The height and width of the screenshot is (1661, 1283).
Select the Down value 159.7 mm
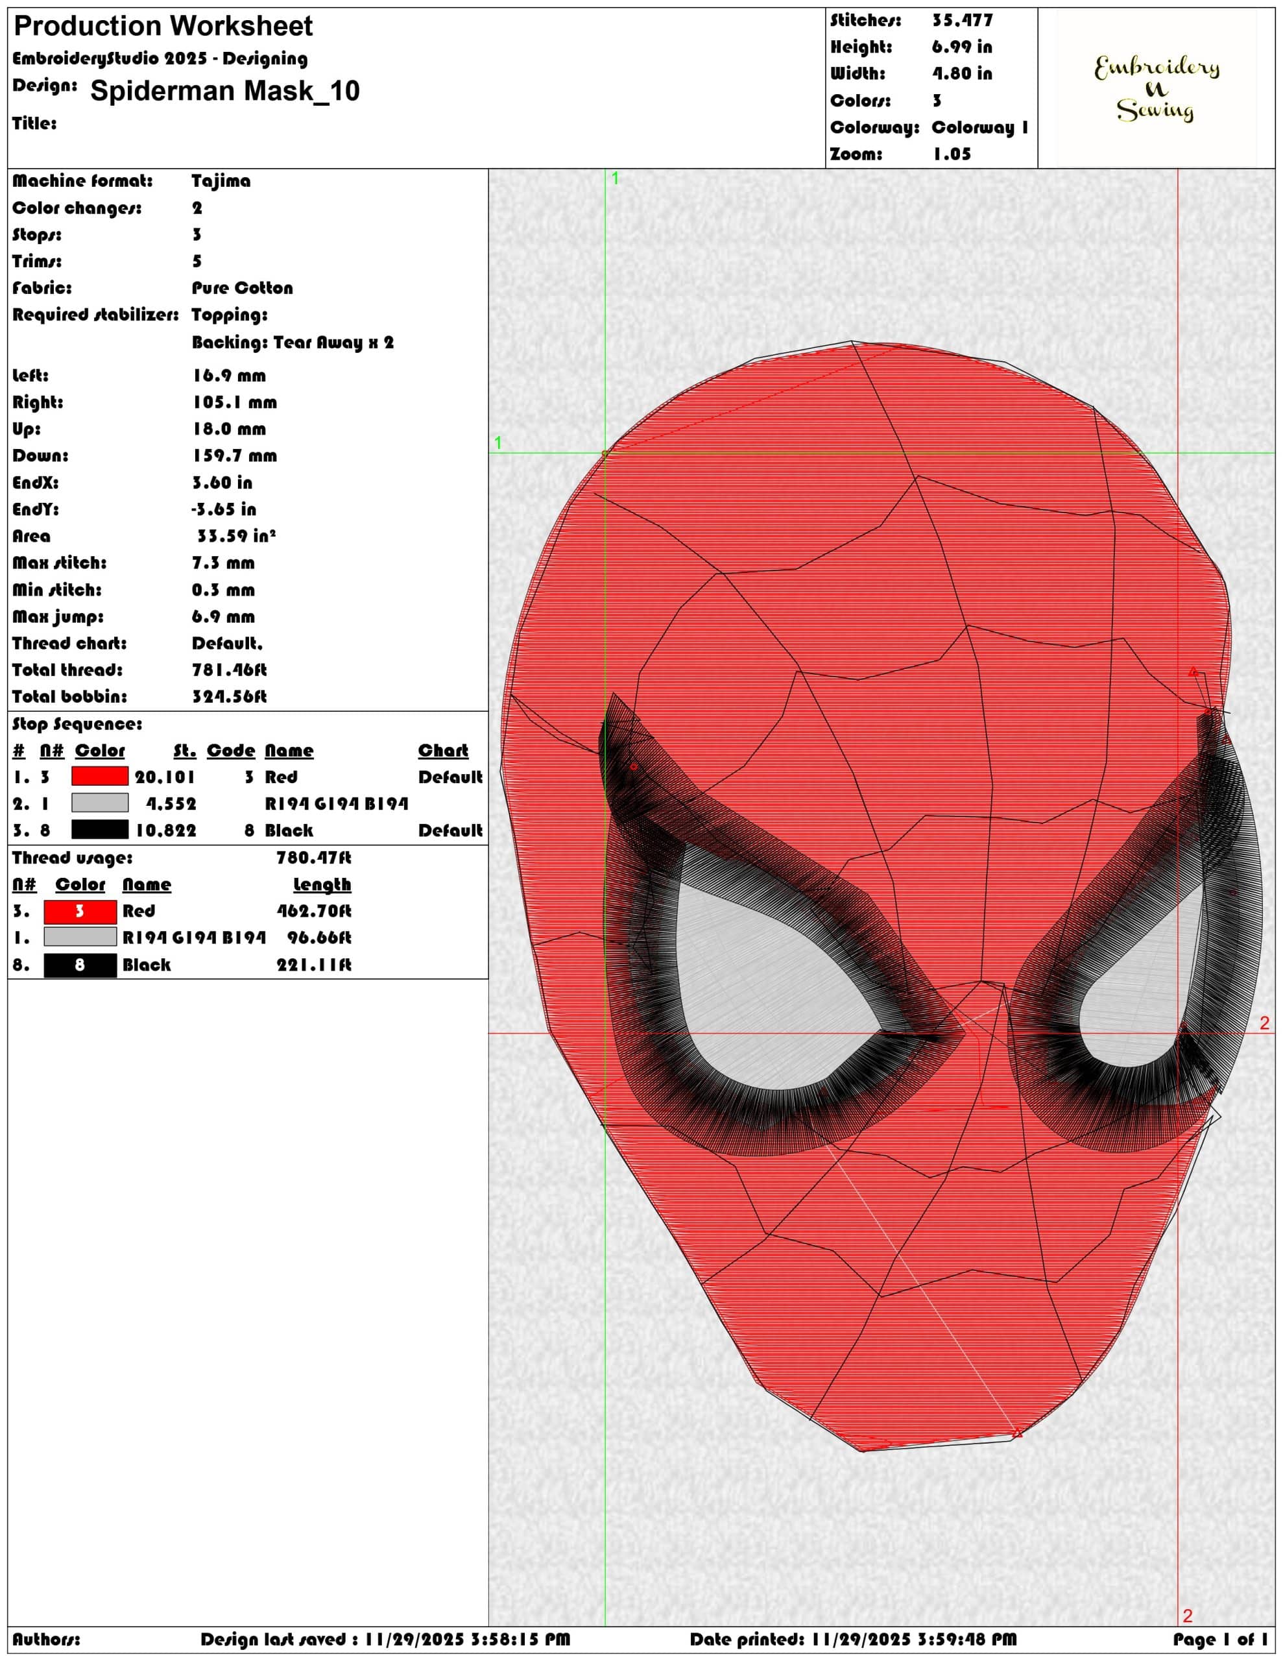point(234,456)
